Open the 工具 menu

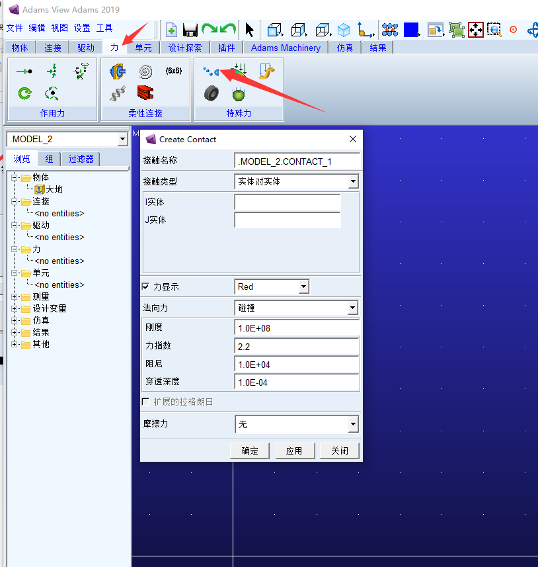tap(104, 28)
